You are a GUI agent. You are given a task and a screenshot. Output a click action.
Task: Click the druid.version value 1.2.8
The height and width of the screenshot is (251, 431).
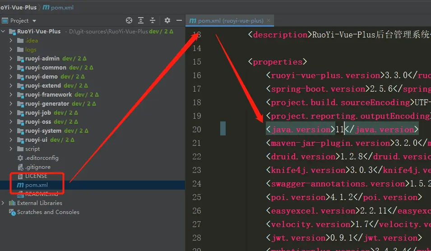click(352, 157)
